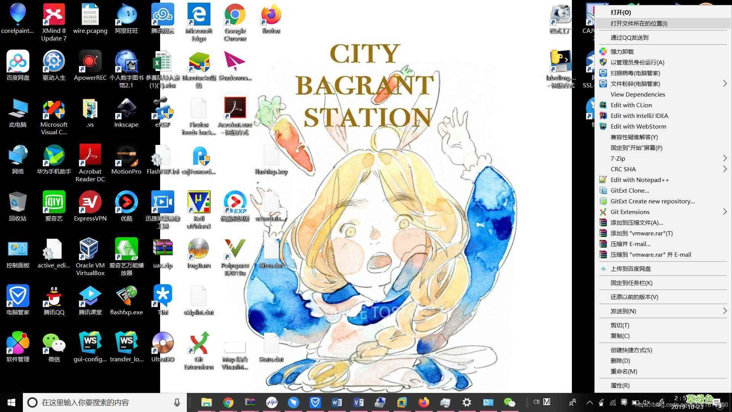This screenshot has height=412, width=732.
Task: Open the XMind 8 Update 7 desktop icon
Action: 54,22
